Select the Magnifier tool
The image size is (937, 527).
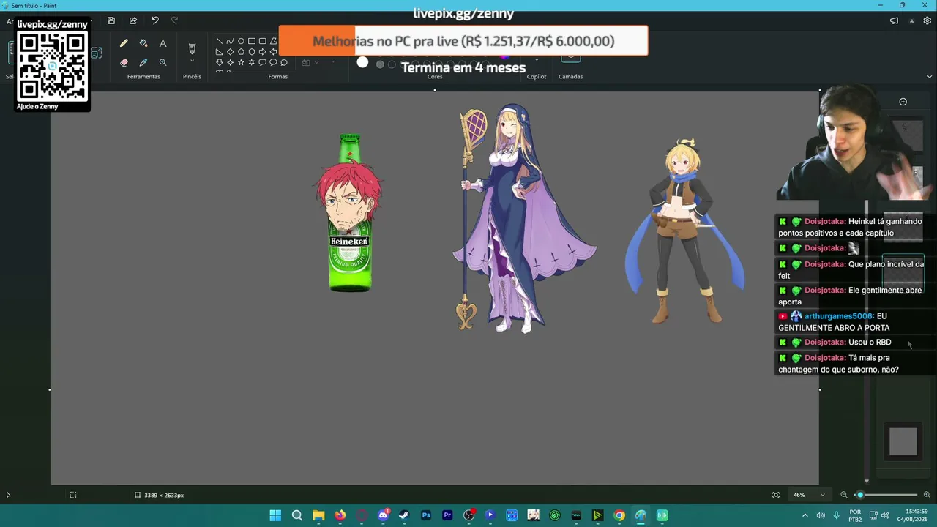click(x=163, y=63)
